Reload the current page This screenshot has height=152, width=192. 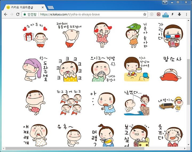18,14
